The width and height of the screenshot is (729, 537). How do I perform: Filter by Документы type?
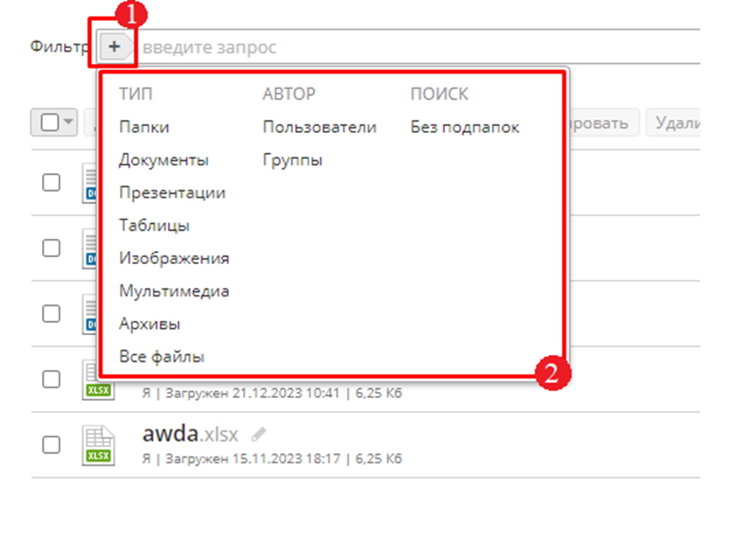tap(164, 160)
